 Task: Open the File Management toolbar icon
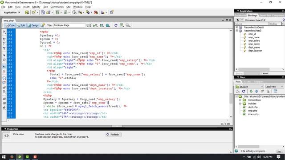[102, 25]
